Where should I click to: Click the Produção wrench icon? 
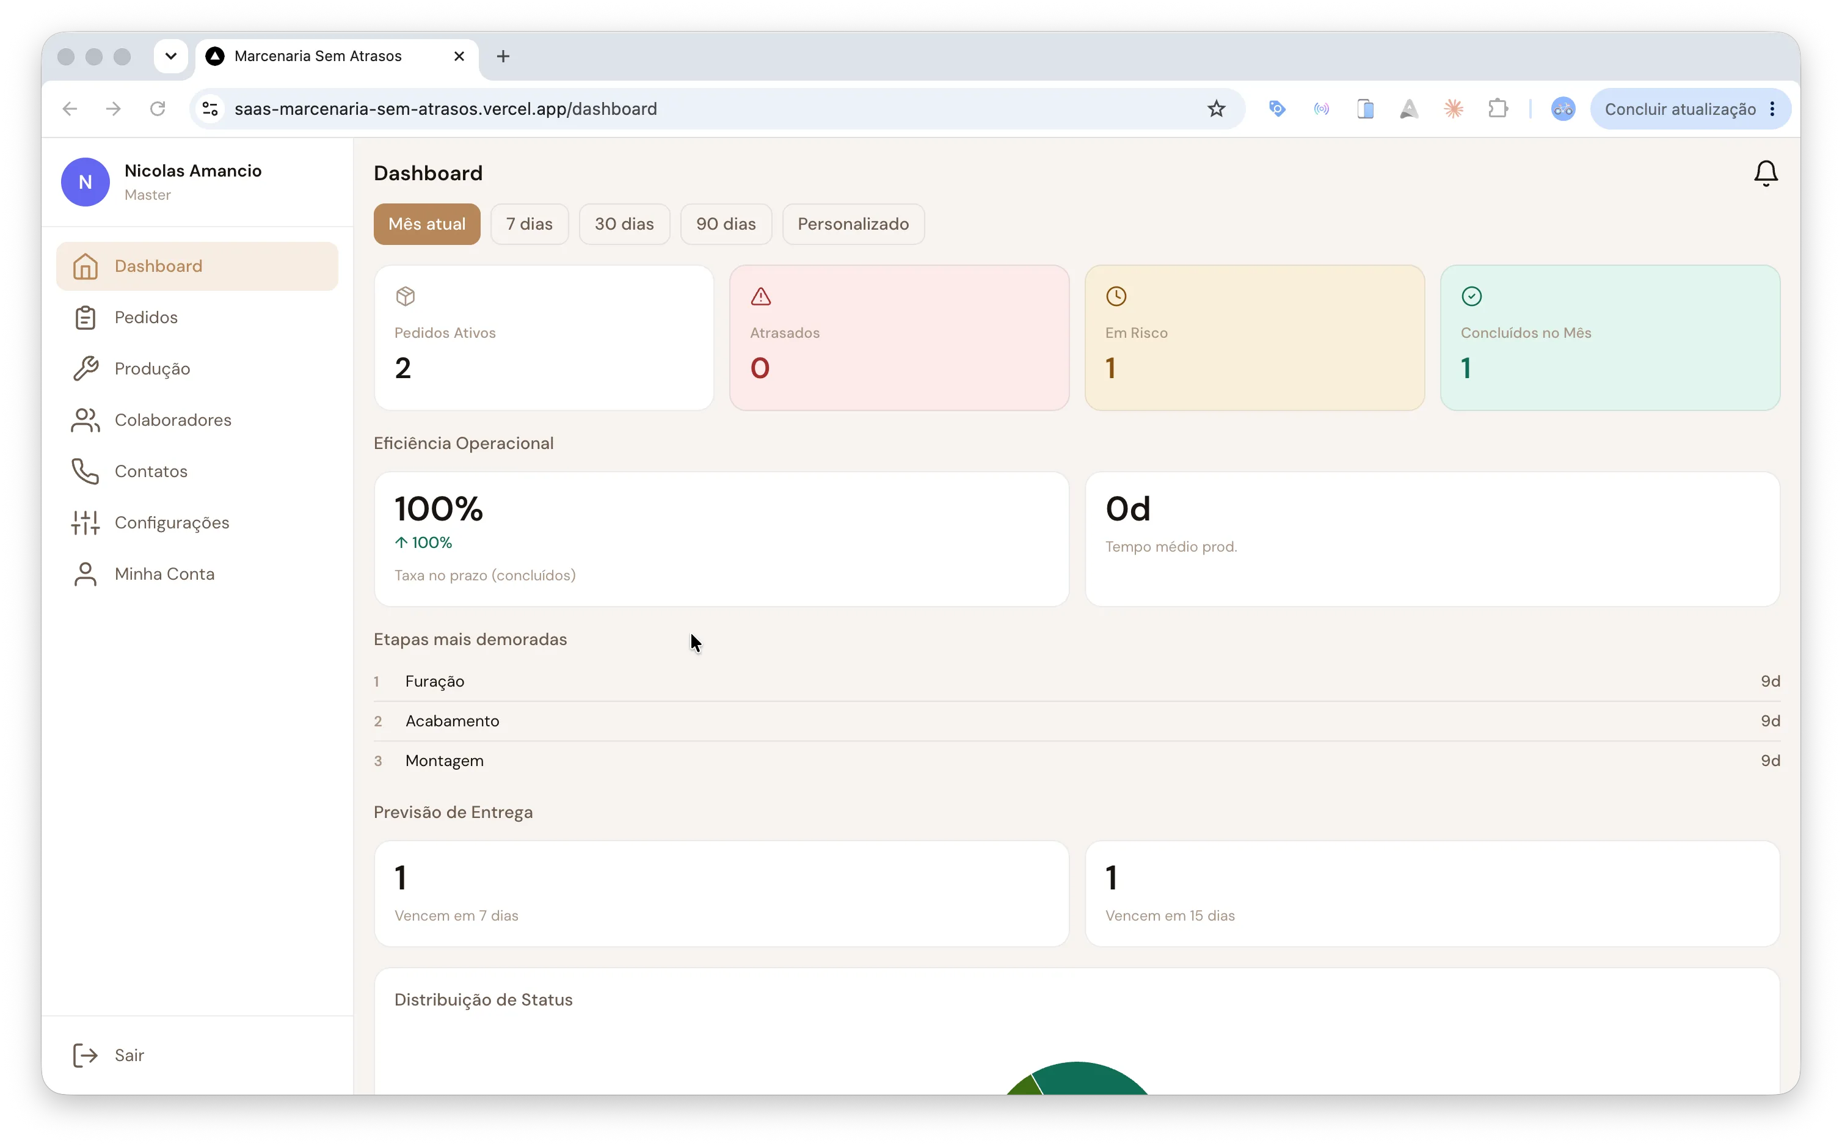(85, 369)
